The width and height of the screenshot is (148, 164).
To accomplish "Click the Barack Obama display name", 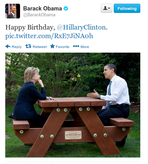I will pos(43,9).
